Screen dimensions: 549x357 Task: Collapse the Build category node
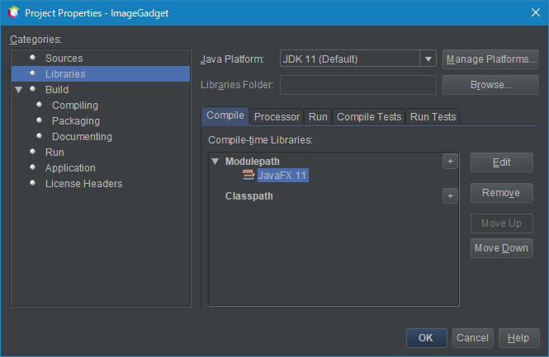(19, 90)
